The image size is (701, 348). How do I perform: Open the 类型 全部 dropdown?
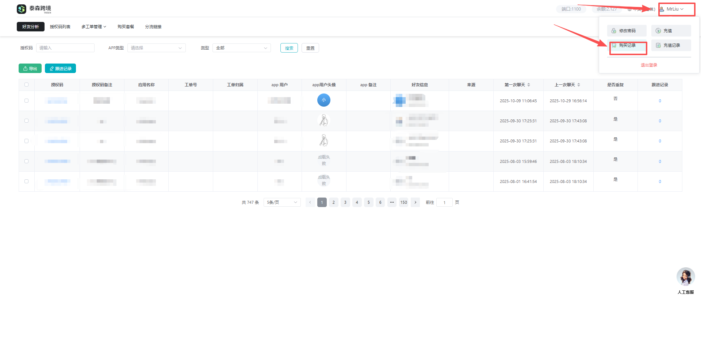[x=241, y=48]
